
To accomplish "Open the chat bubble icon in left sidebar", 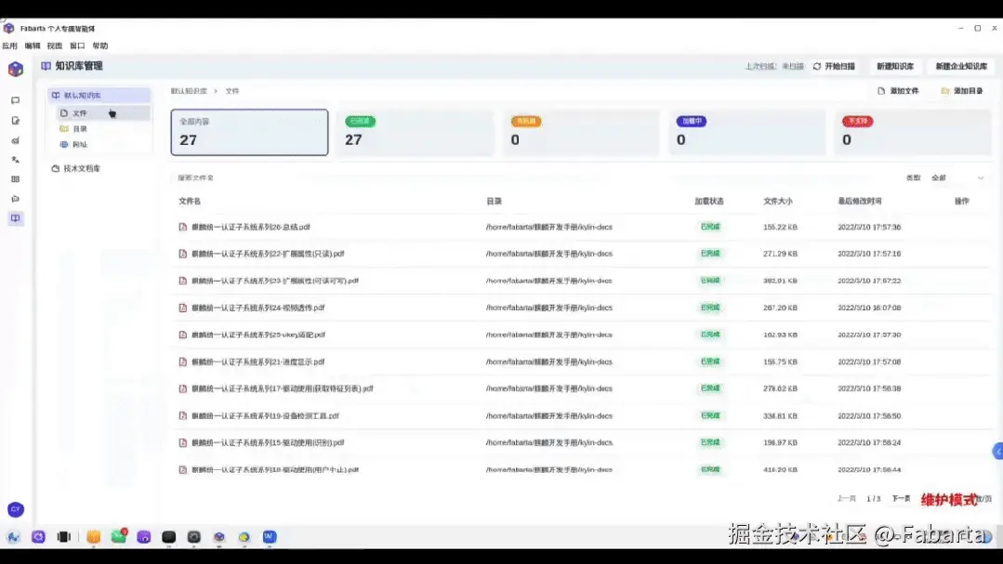I will click(x=16, y=100).
